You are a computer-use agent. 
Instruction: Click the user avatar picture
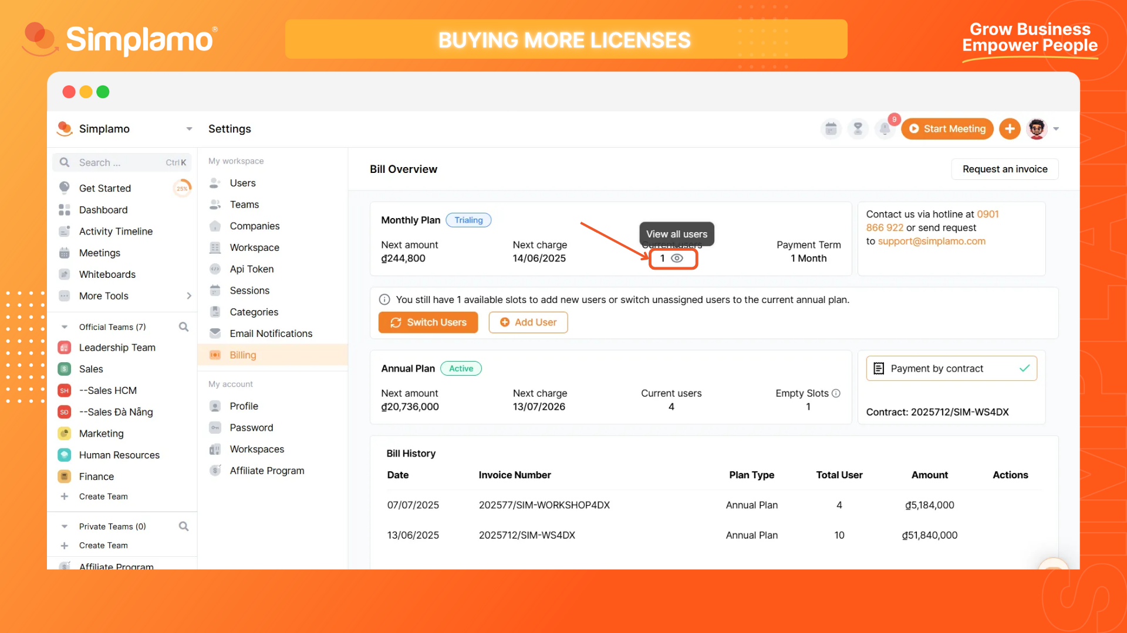pos(1037,128)
